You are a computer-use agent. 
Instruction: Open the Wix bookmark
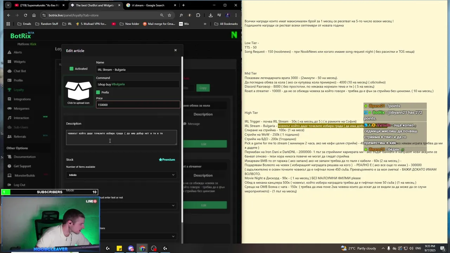[184, 24]
